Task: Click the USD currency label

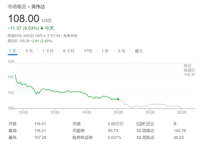Action: click(x=46, y=21)
